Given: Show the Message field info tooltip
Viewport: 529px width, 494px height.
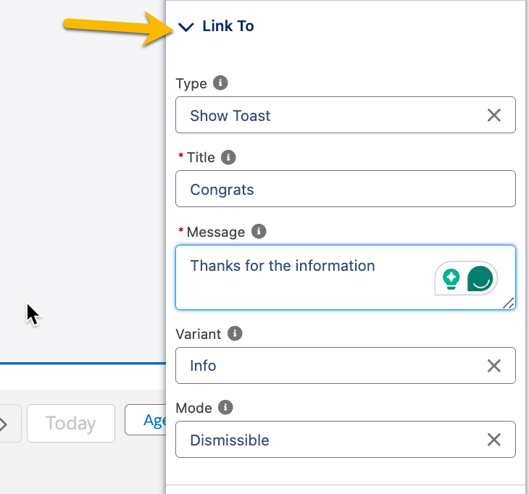Looking at the screenshot, I should tap(259, 231).
